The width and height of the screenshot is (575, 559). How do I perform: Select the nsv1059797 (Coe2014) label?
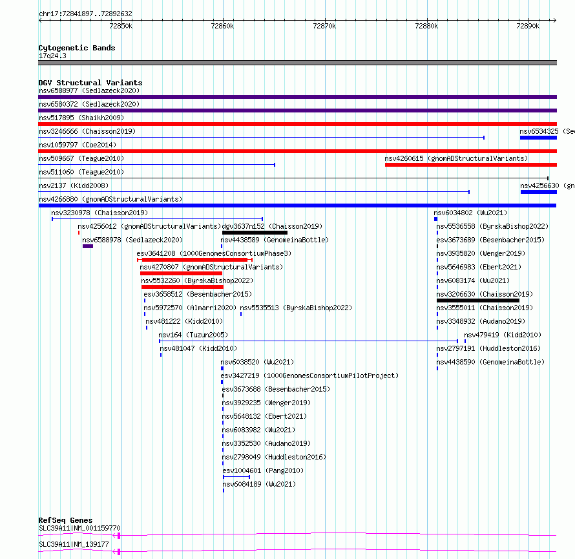(x=78, y=145)
